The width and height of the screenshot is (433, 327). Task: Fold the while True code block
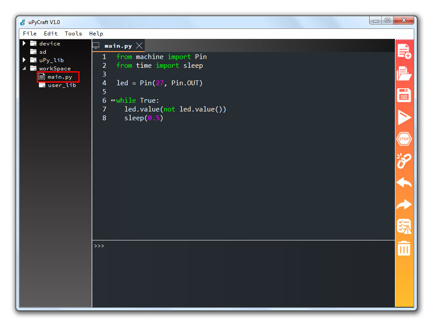[x=113, y=101]
